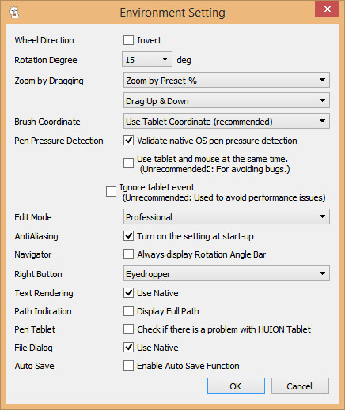Open the Zoom by Preset % dropdown
The height and width of the screenshot is (410, 345).
pos(226,80)
